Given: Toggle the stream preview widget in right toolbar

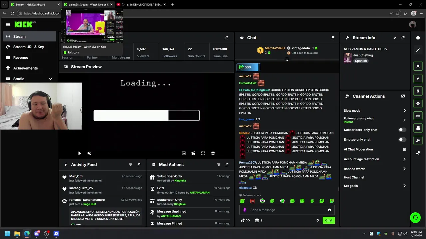Looking at the screenshot, I should coord(418,66).
